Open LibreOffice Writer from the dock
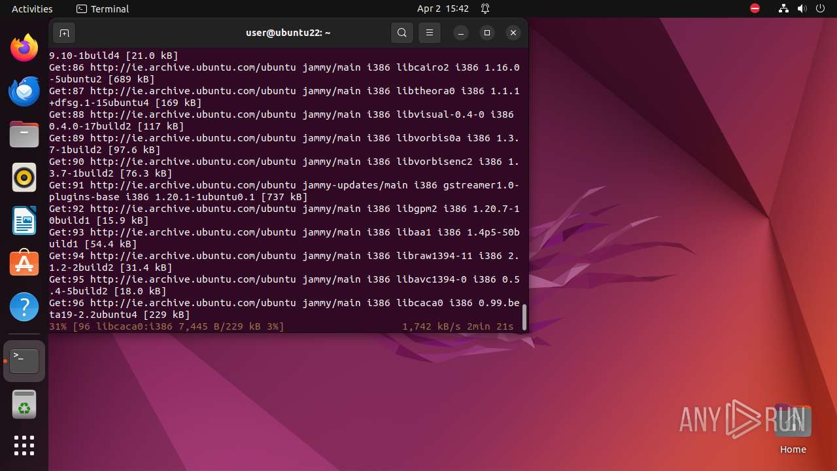 point(24,220)
